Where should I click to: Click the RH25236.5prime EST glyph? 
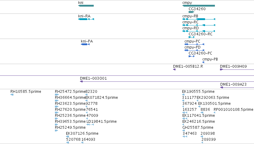(x=56, y=119)
